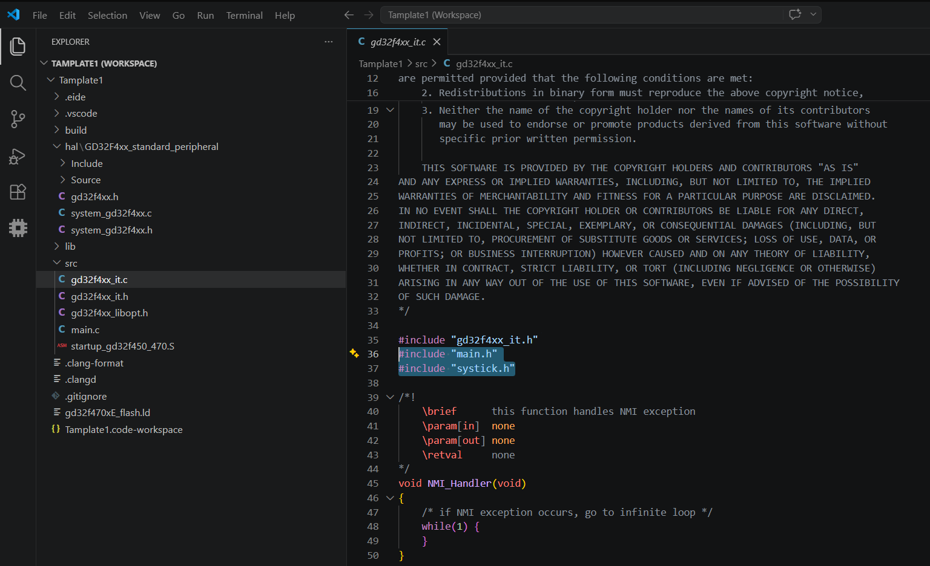This screenshot has height=566, width=930.
Task: Close the gd32f4xx_it.c editor tab
Action: (437, 42)
